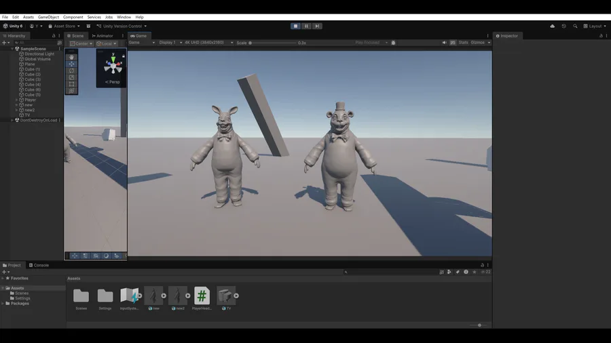Select the Transform tool in Scene
This screenshot has height=343, width=611.
pos(71,91)
